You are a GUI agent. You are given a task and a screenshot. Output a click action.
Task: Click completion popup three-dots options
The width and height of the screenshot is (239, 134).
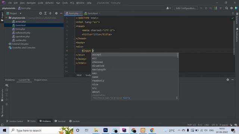177,98
